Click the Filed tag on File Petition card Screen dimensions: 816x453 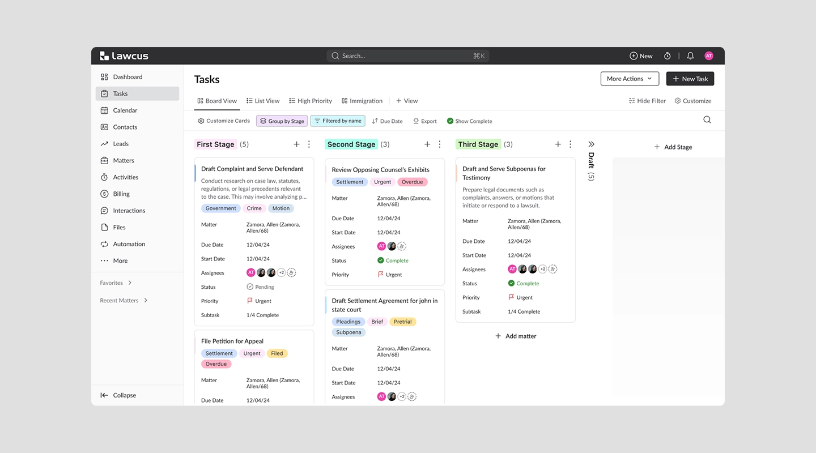(x=277, y=353)
